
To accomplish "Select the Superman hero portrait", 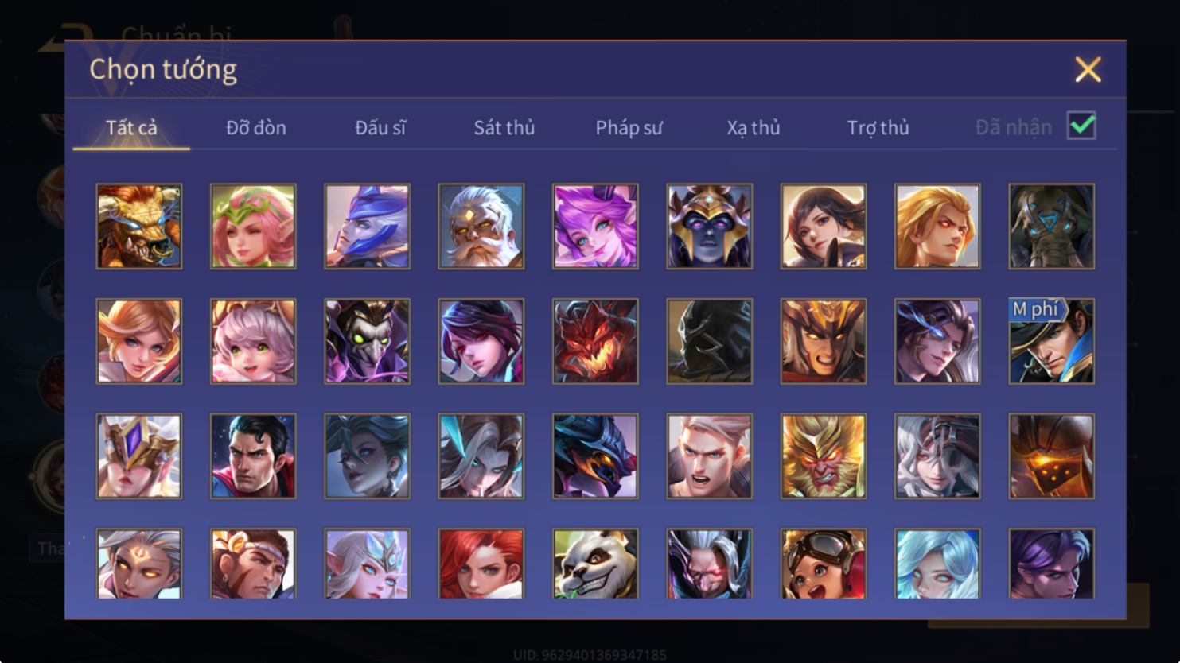I will pyautogui.click(x=253, y=456).
